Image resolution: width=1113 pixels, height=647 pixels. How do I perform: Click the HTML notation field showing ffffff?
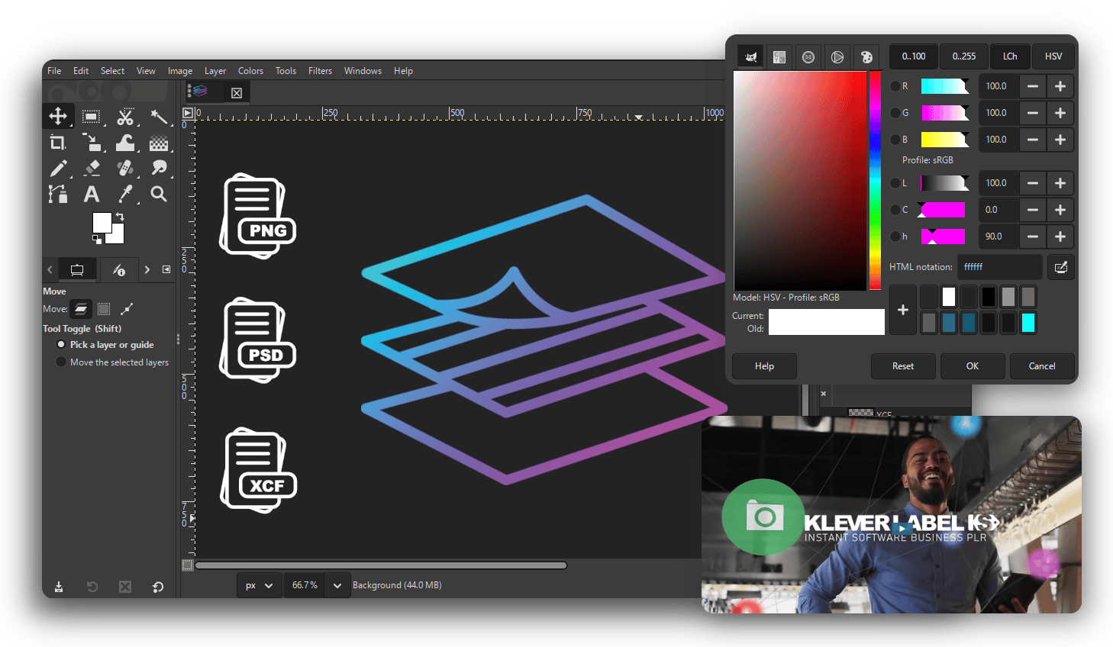tap(998, 266)
